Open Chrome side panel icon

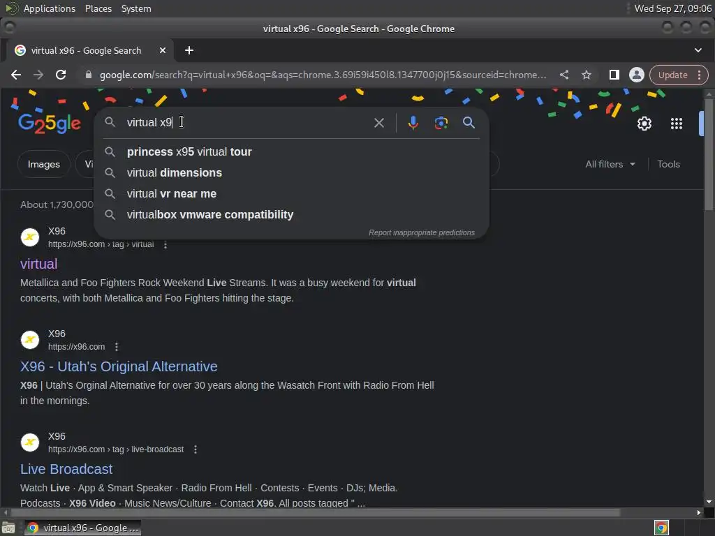point(614,75)
